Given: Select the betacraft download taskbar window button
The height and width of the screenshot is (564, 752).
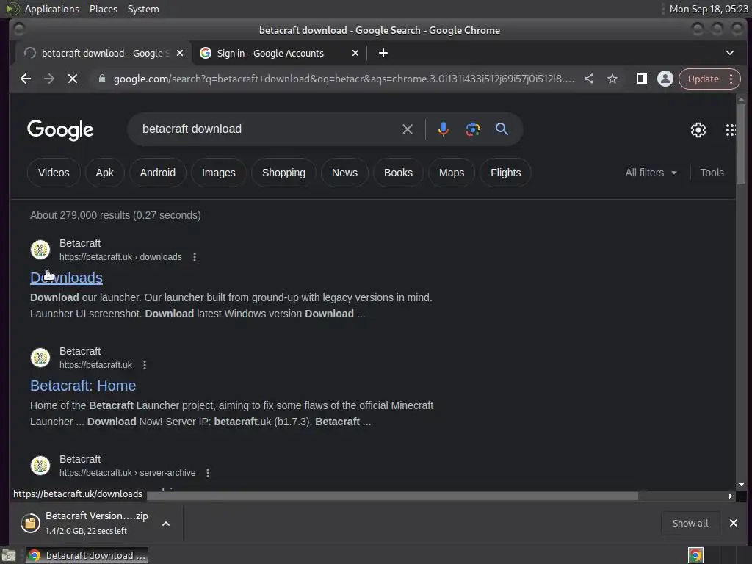Looking at the screenshot, I should pos(87,555).
